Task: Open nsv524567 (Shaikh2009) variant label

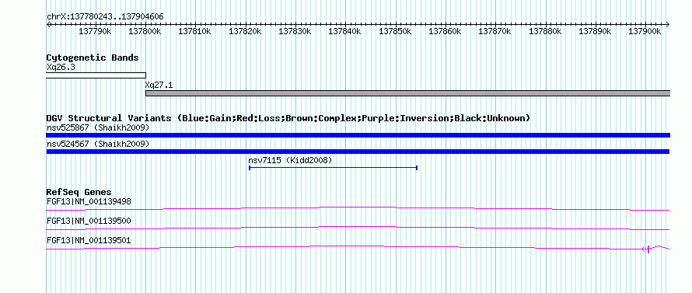Action: [98, 145]
